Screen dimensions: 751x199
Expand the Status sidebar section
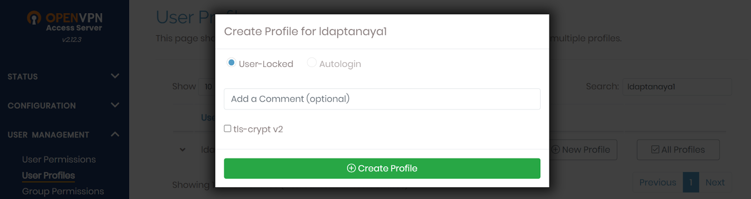pos(64,76)
